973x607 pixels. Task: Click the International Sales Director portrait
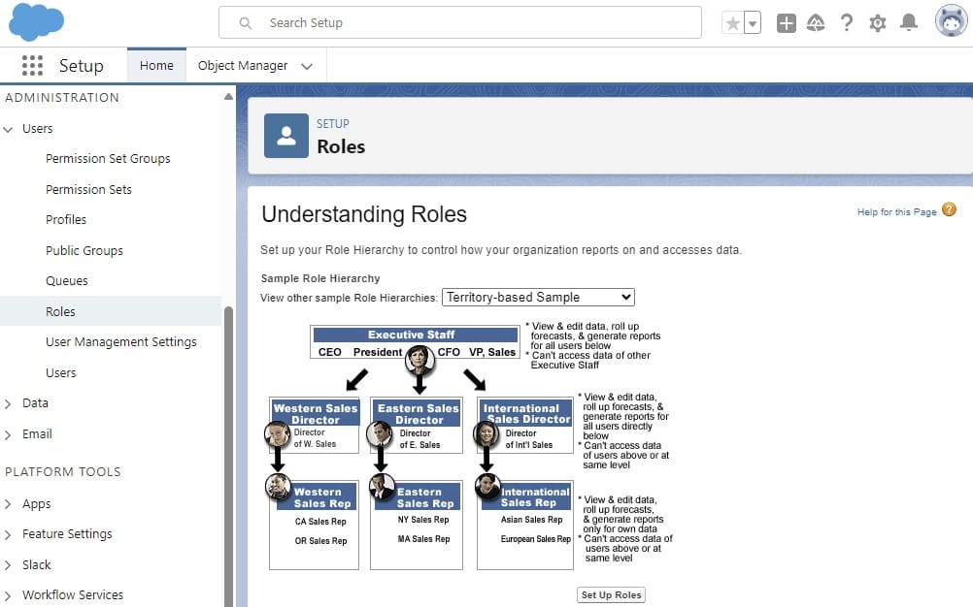(486, 434)
